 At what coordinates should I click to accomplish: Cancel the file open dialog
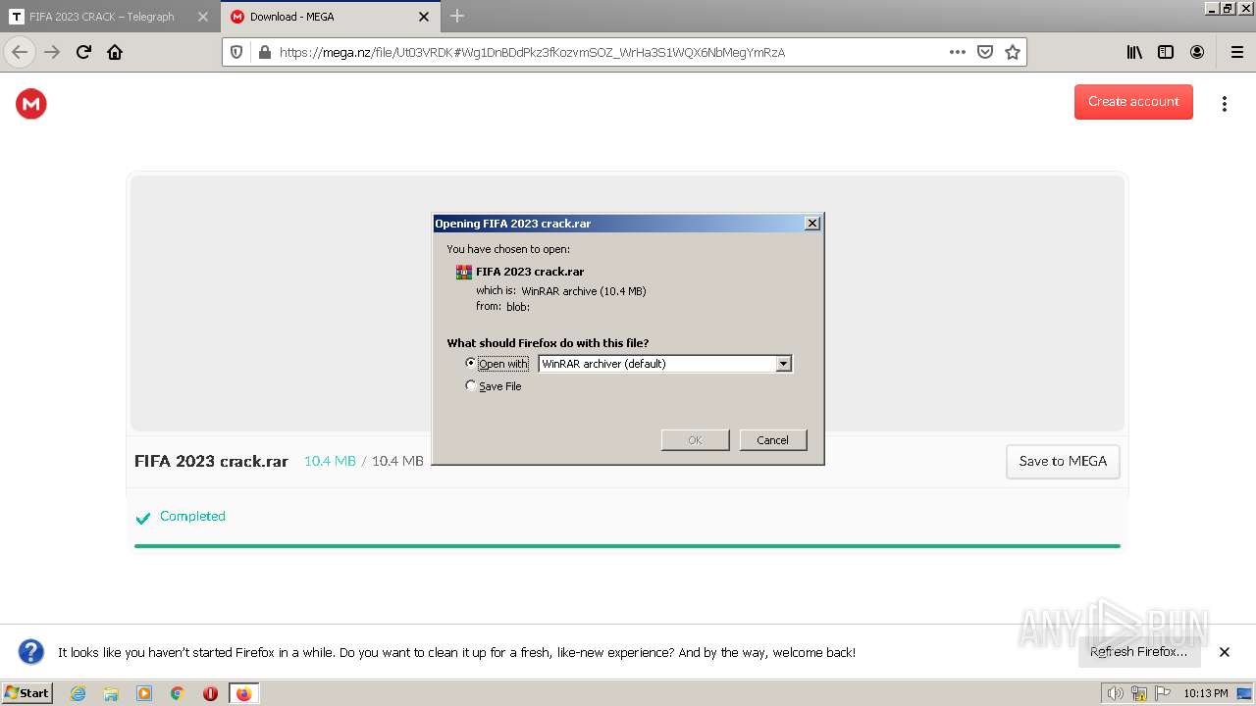(773, 440)
